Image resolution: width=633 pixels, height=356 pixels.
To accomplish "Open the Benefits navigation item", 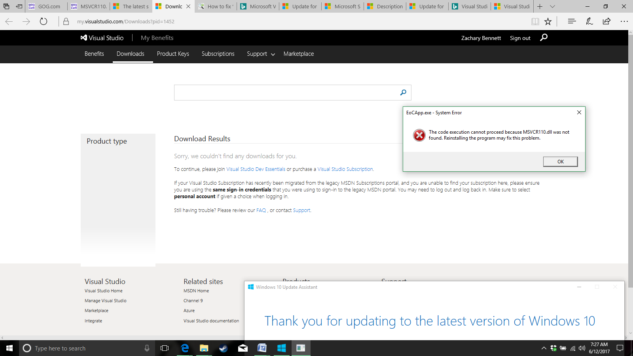I will pos(94,54).
